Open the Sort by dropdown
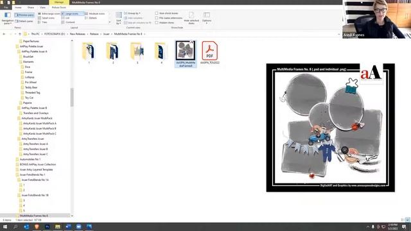 [119, 18]
